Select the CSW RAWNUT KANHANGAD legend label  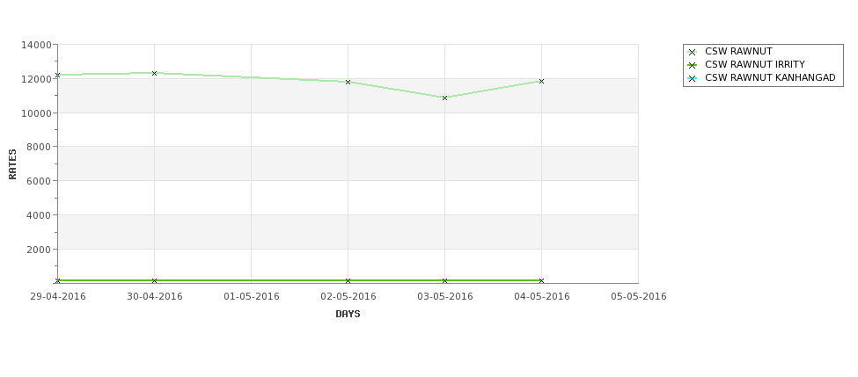[770, 77]
